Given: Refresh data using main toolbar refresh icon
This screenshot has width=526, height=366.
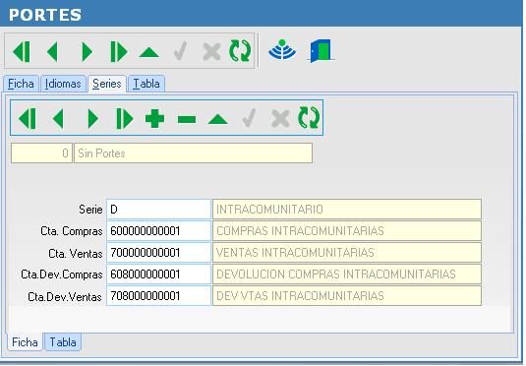Looking at the screenshot, I should click(x=240, y=51).
